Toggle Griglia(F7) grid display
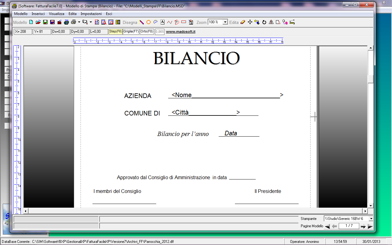392x245 pixels. tap(131, 32)
